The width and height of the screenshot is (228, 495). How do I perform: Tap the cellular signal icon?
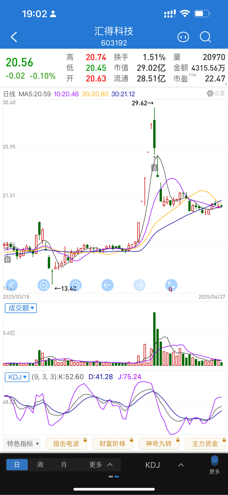[x=170, y=14]
